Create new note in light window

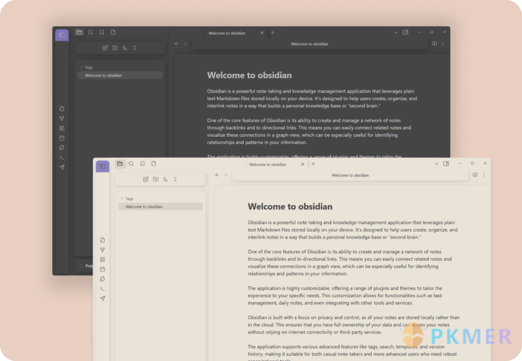[146, 179]
